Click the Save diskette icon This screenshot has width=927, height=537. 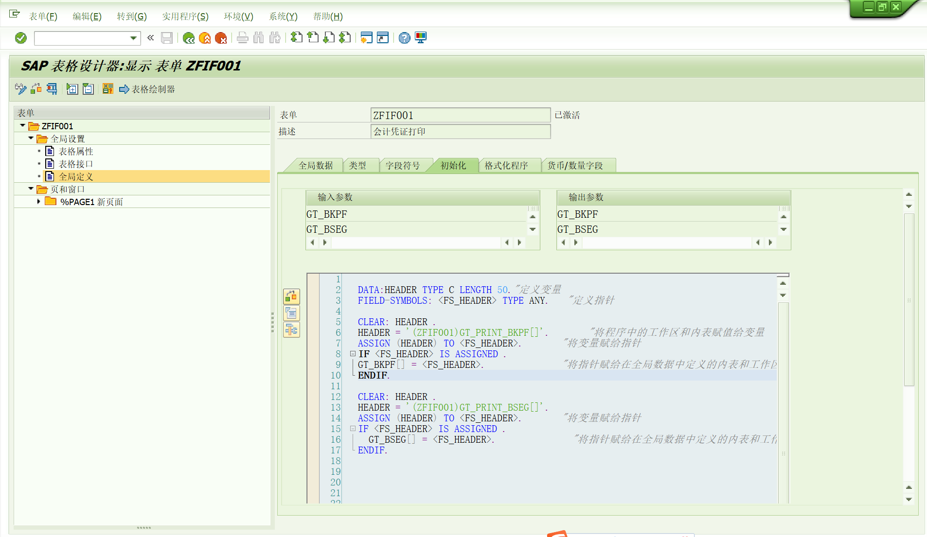click(167, 38)
